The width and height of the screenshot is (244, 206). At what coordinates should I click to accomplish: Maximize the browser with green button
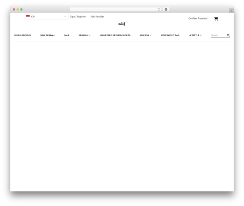click(21, 9)
